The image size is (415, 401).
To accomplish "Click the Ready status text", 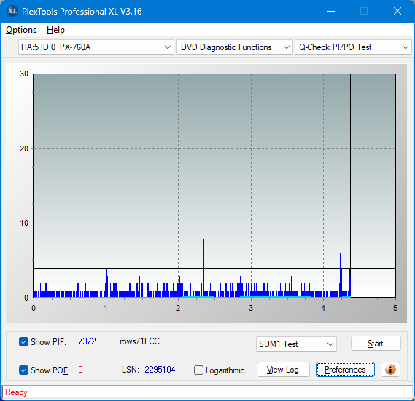I will pos(16,392).
